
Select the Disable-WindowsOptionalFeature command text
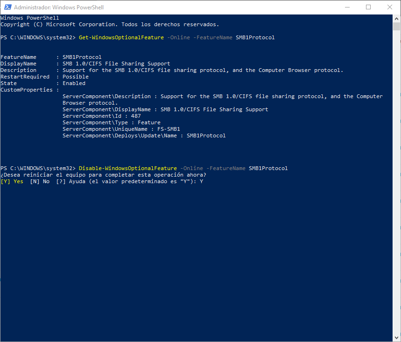point(127,168)
